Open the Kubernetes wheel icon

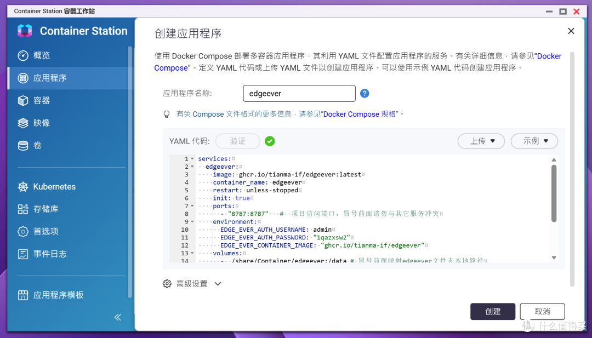23,187
